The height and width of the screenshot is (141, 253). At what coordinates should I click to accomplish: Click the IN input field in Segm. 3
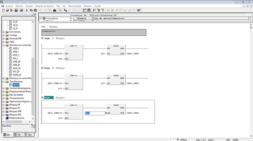click(95, 113)
